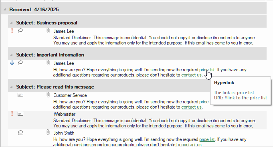273x147 pixels.
Task: Click paperclip icon in Important information group
Action: (48, 63)
